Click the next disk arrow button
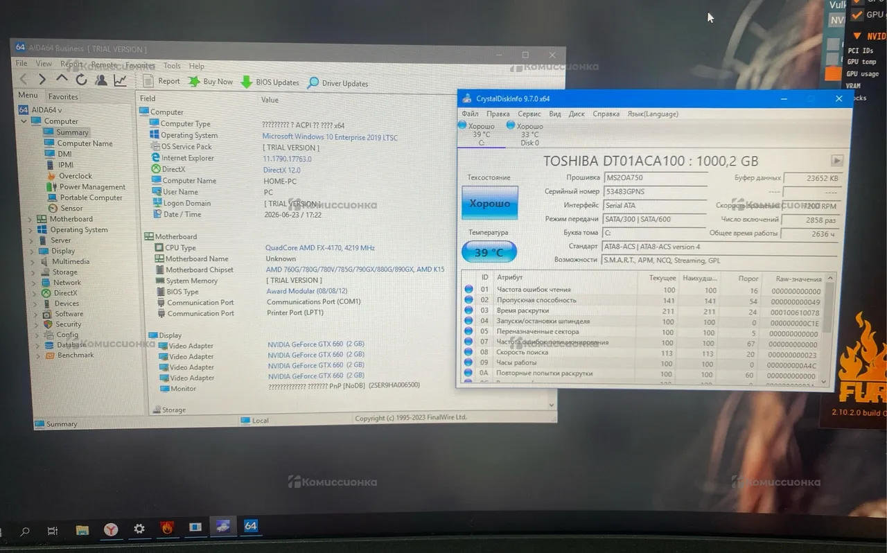Image resolution: width=887 pixels, height=553 pixels. point(837,161)
